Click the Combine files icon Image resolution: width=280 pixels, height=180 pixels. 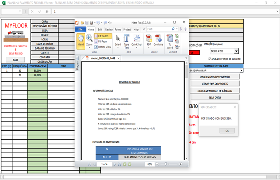[x=158, y=41]
